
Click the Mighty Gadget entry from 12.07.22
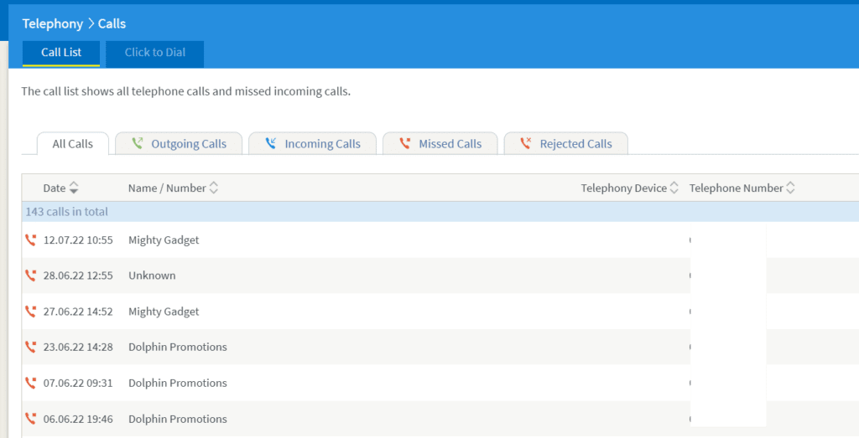point(164,240)
